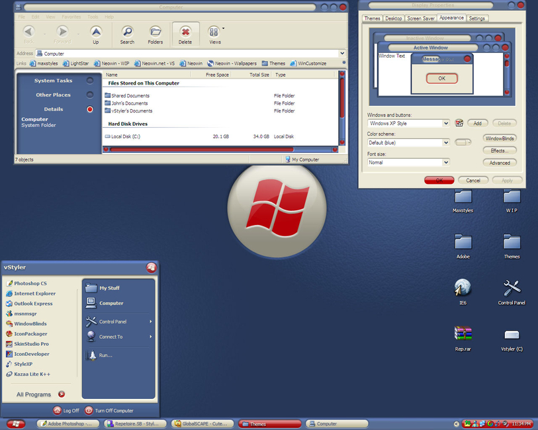Click the Back arrow in Computer window
538x430 pixels.
click(29, 32)
